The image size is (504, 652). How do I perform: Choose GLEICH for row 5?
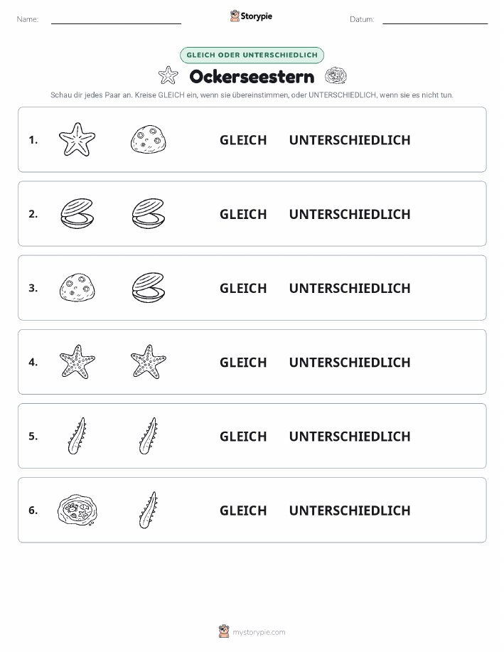(243, 436)
